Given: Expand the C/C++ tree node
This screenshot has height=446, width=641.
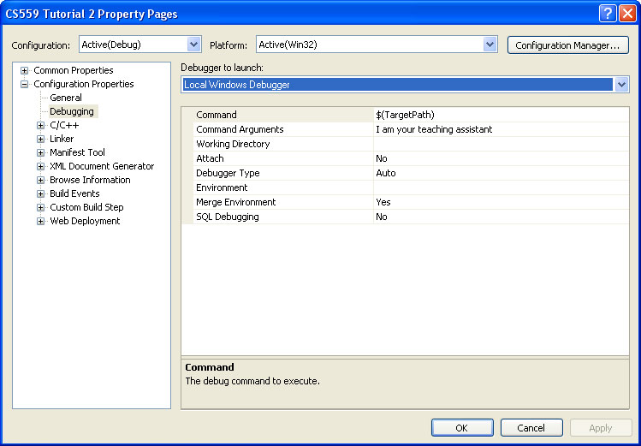Looking at the screenshot, I should coord(40,126).
